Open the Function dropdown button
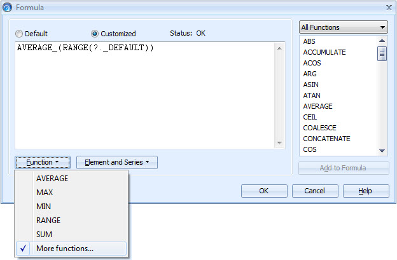The height and width of the screenshot is (260, 397). pos(43,162)
